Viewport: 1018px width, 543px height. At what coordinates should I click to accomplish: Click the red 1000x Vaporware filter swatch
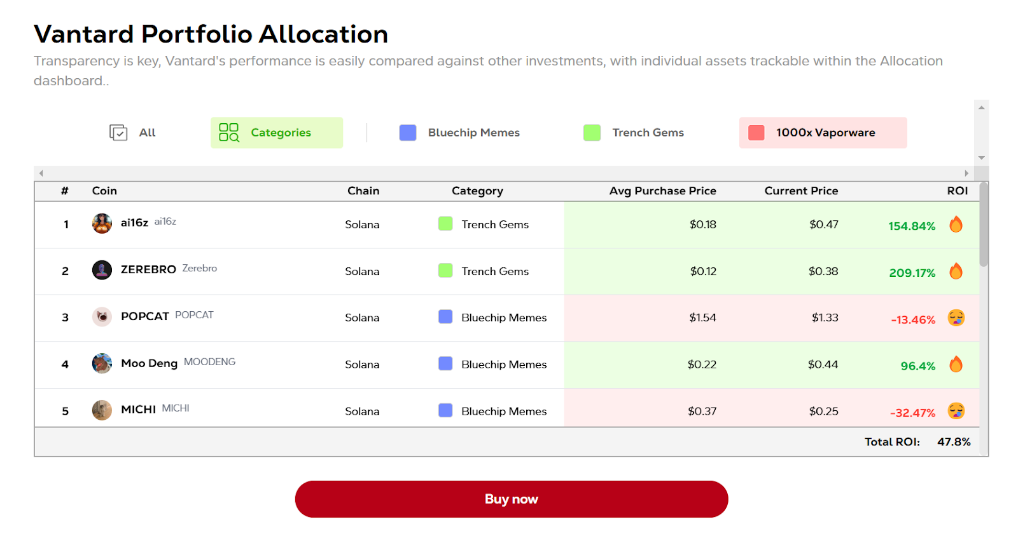pos(757,132)
